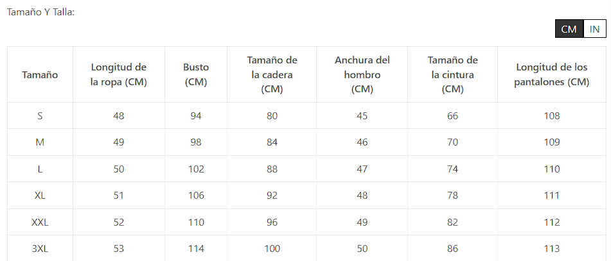
Task: Select the L size row label
Action: coord(40,169)
